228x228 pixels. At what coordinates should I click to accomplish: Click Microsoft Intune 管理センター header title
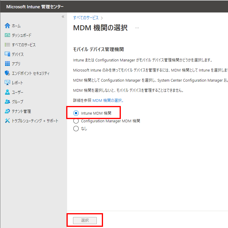pos(35,7)
